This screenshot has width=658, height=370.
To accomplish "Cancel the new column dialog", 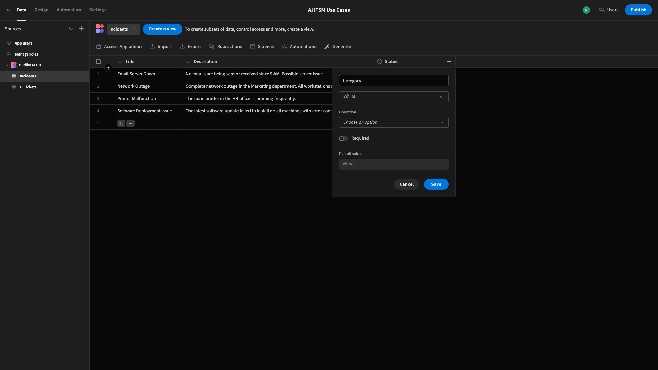I will click(x=406, y=184).
